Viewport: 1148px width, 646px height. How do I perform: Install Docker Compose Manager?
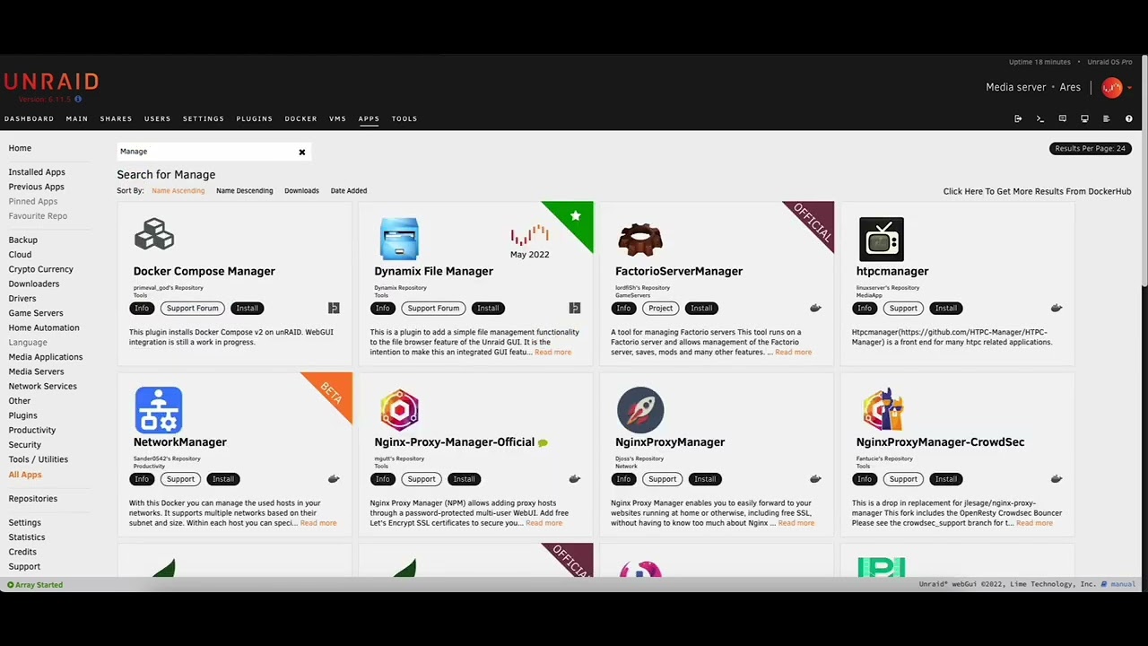(247, 308)
